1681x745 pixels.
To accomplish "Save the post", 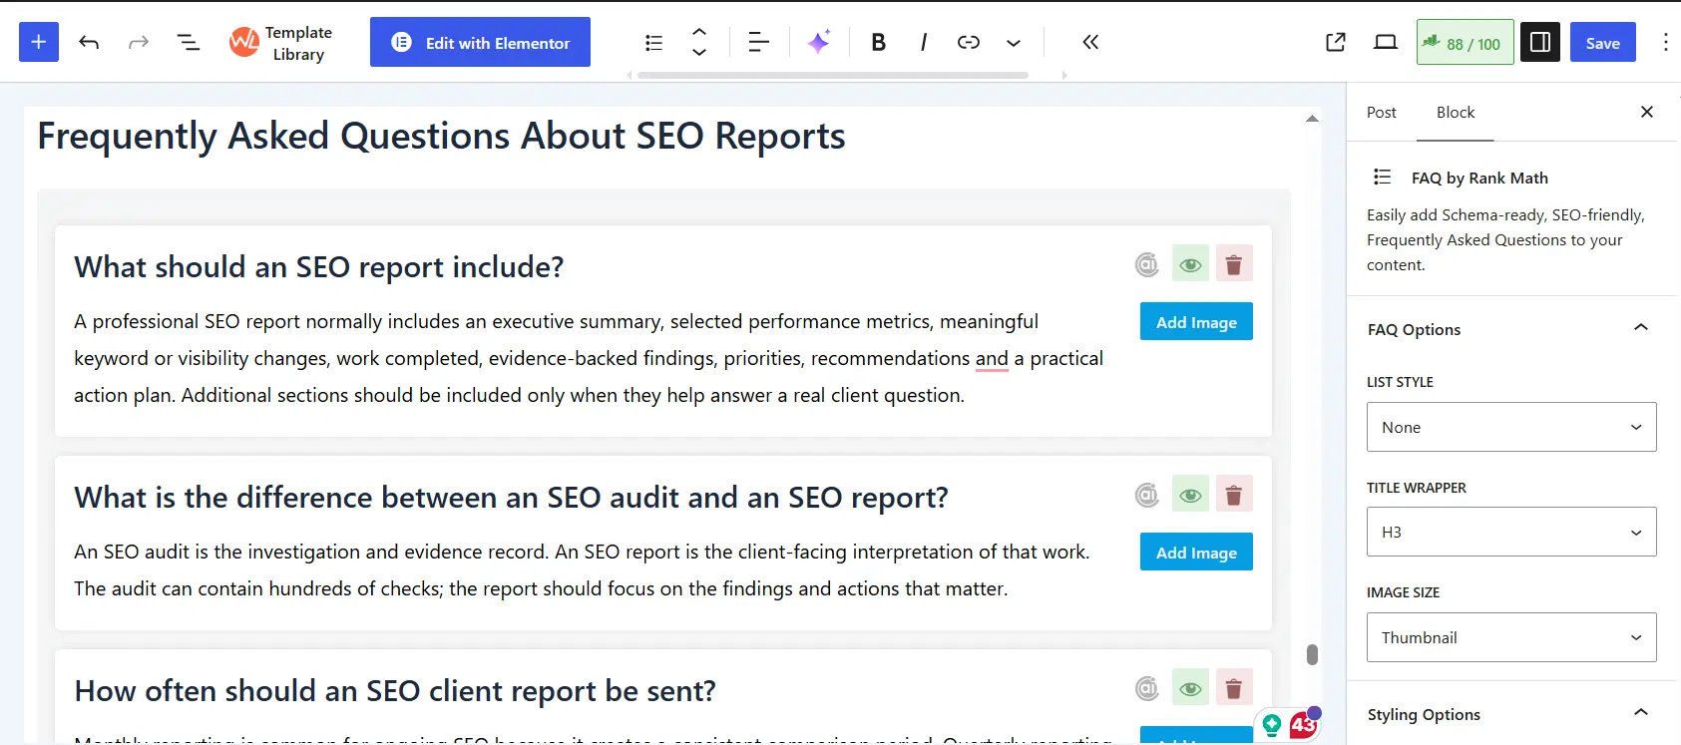I will (1603, 42).
